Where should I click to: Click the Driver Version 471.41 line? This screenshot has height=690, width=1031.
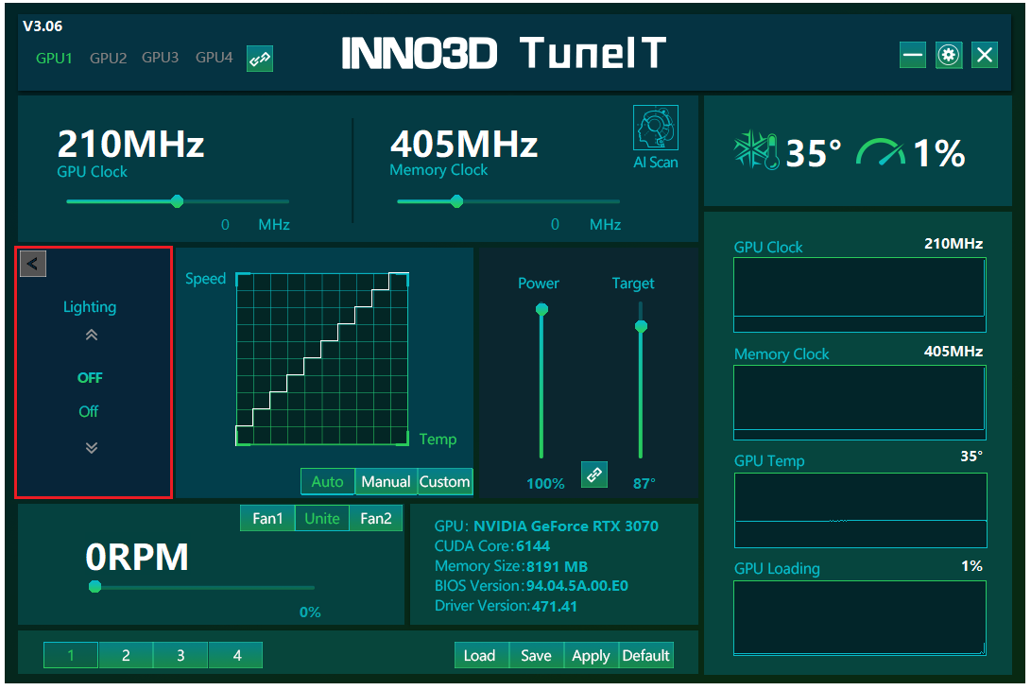click(506, 606)
